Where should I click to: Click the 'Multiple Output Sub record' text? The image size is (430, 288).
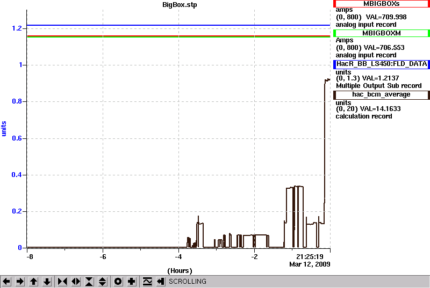click(x=379, y=86)
